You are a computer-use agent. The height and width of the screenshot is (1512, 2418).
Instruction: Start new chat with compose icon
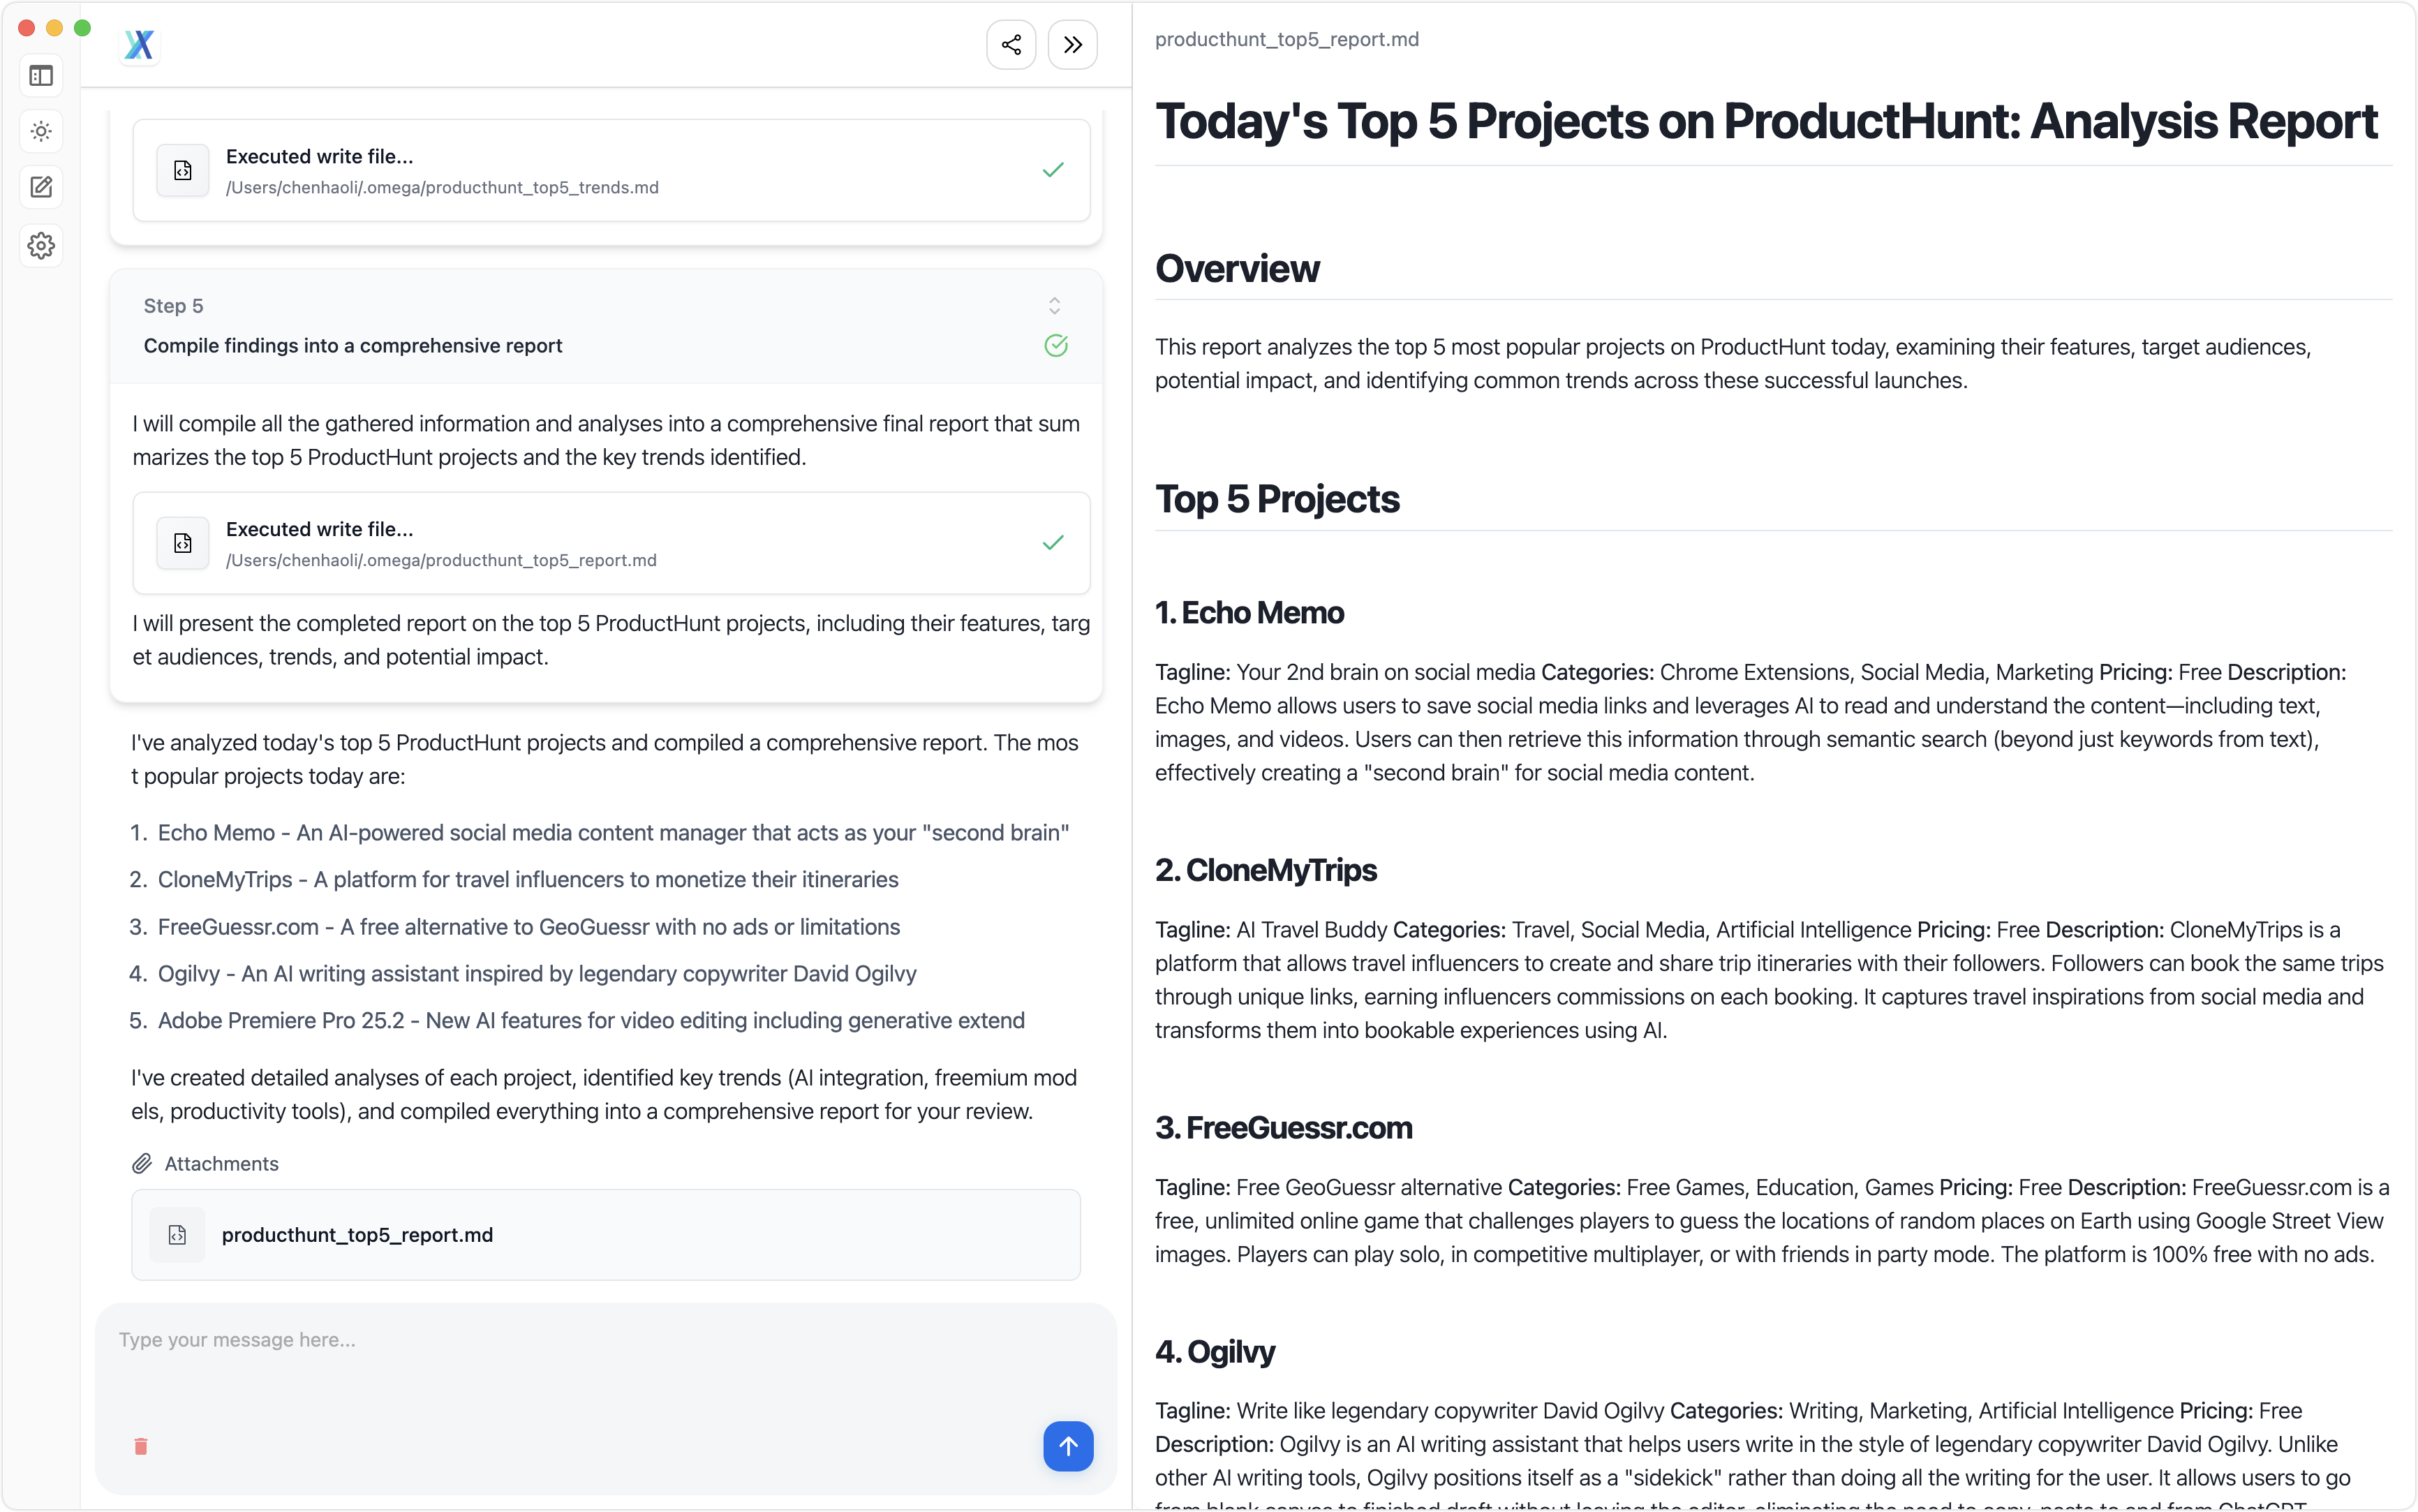41,187
